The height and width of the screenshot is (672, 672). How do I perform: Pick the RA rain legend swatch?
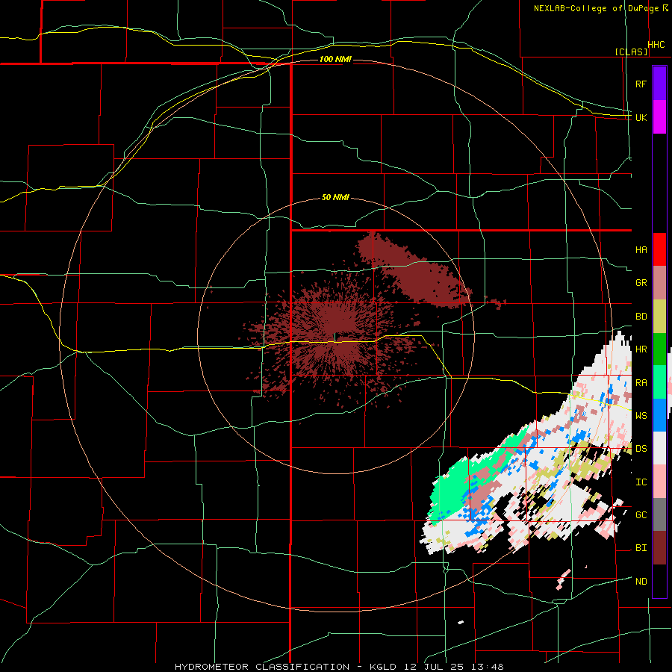coord(659,382)
